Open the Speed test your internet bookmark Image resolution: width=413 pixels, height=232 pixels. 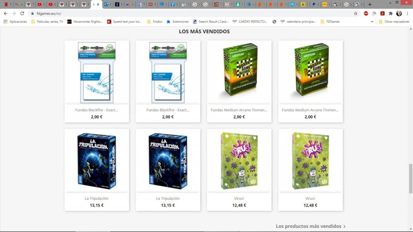124,21
